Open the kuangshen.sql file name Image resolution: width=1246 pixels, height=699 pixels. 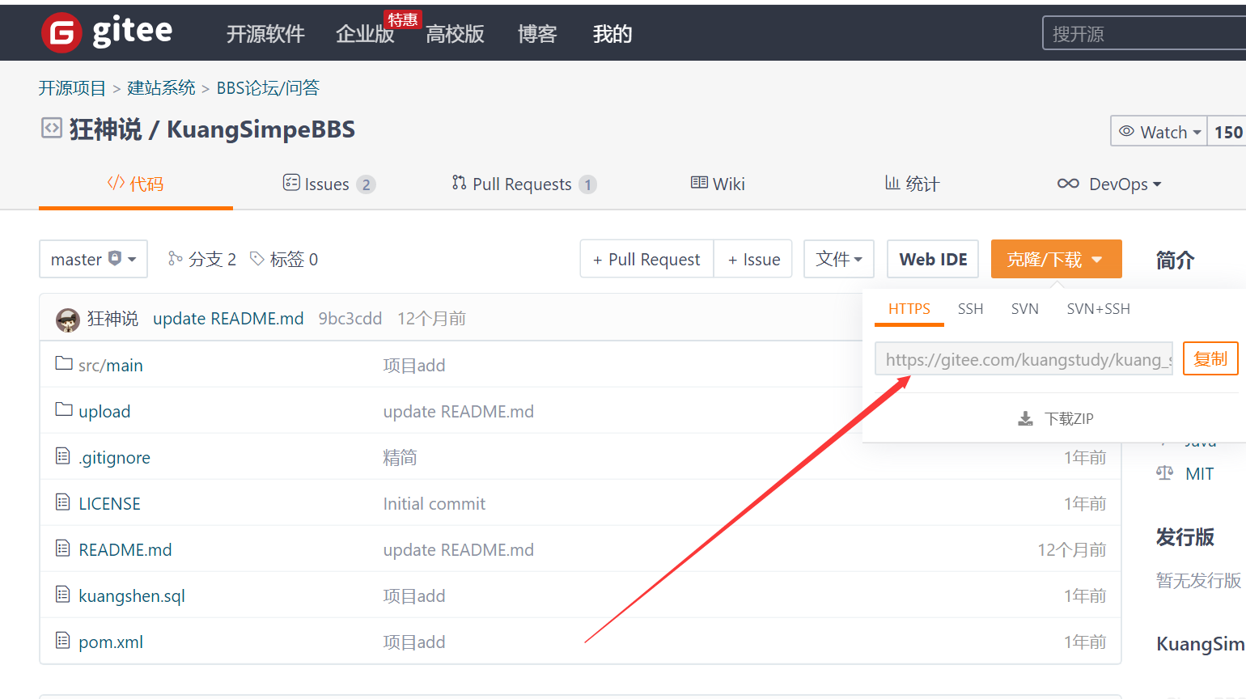point(132,595)
